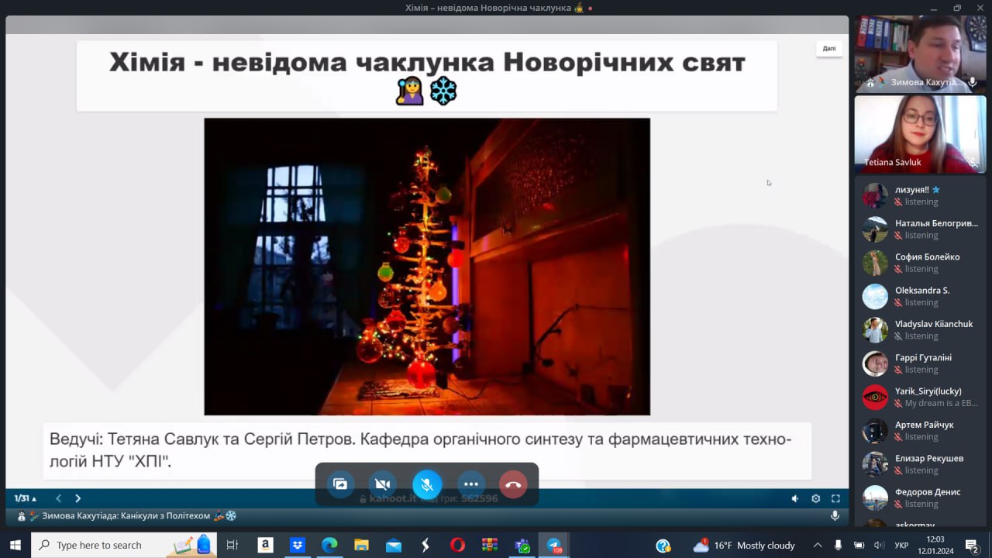Screen dimensions: 992x558
Task: Select participant Vladyslav Kiianchuk
Action: pyautogui.click(x=920, y=329)
